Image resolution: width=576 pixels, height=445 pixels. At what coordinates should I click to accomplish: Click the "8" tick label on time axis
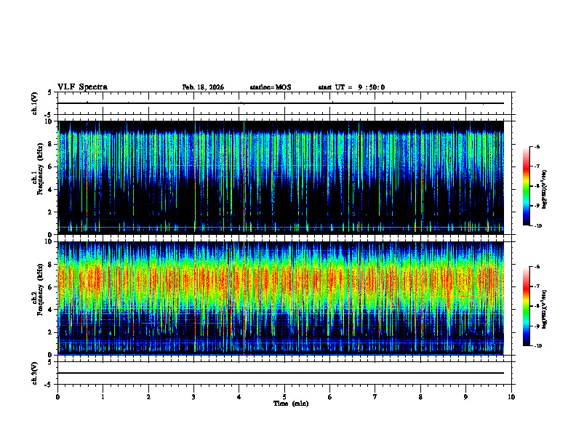point(420,397)
